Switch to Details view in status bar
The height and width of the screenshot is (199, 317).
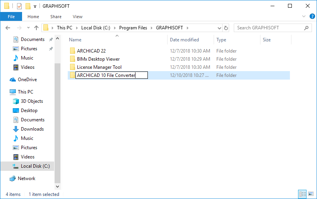302,194
